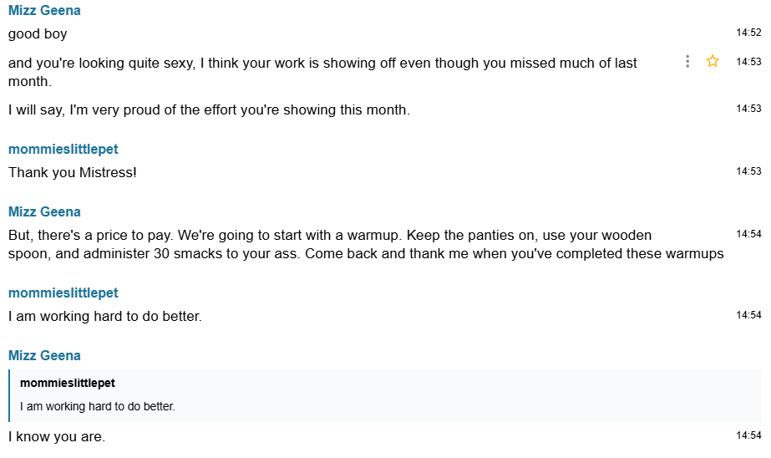Click Mizz Geena name above 'But, there's a price'
The image size is (771, 458).
point(44,211)
